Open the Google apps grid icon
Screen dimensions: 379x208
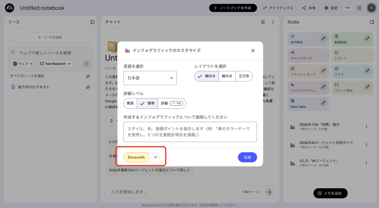(359, 8)
